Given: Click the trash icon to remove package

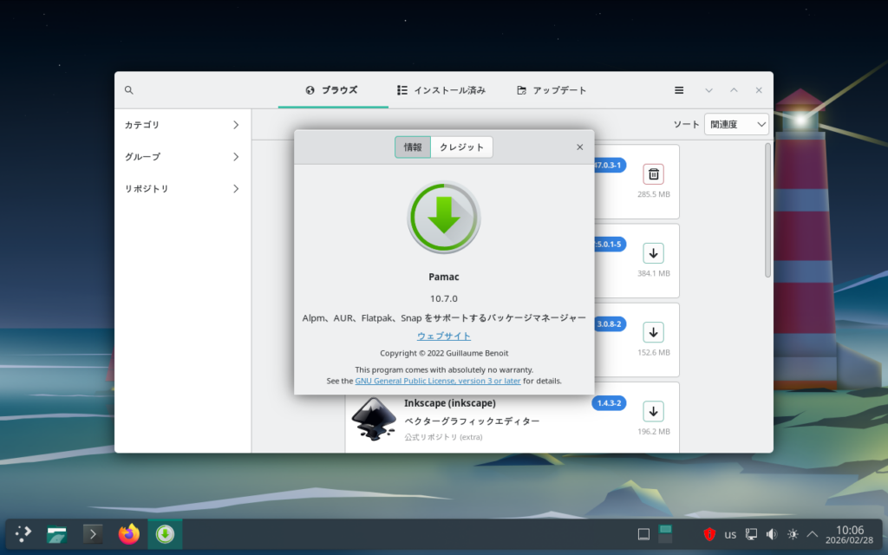Looking at the screenshot, I should pyautogui.click(x=653, y=174).
